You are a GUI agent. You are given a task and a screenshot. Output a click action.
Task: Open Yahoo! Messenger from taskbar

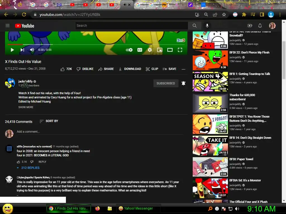coord(139,208)
